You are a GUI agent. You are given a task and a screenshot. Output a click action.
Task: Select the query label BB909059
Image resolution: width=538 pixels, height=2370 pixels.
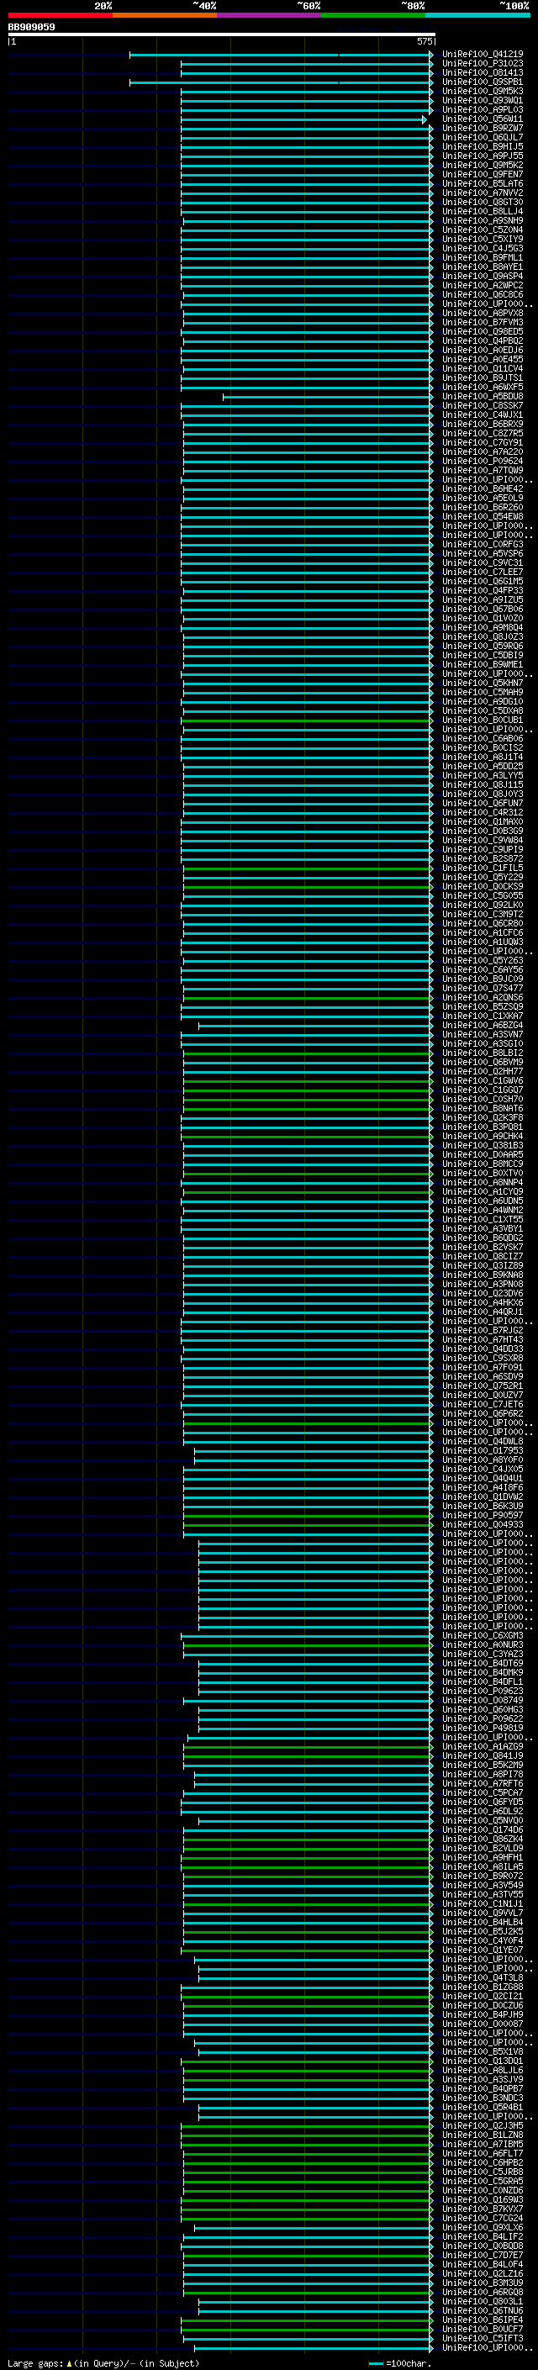coord(31,28)
